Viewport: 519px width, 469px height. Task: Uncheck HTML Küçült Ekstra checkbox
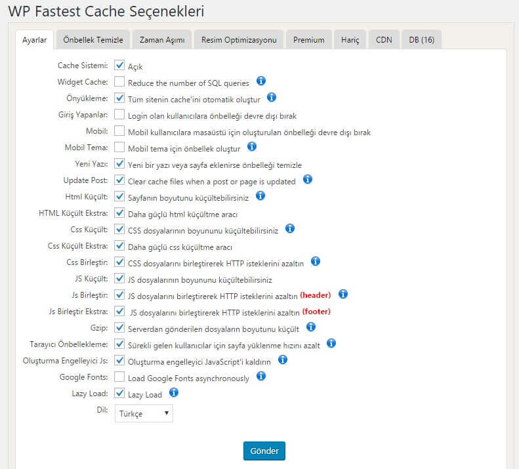119,213
